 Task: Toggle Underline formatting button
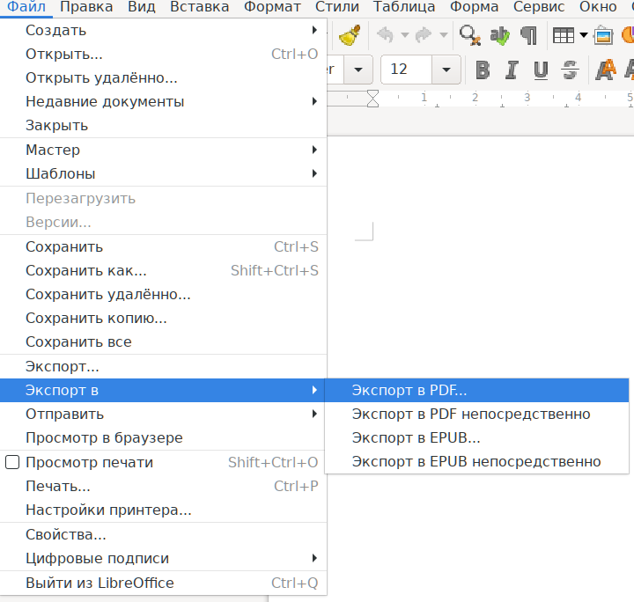click(x=541, y=70)
